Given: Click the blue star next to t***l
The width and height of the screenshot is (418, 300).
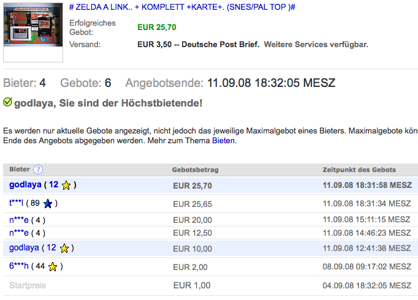Looking at the screenshot, I should (x=47, y=203).
